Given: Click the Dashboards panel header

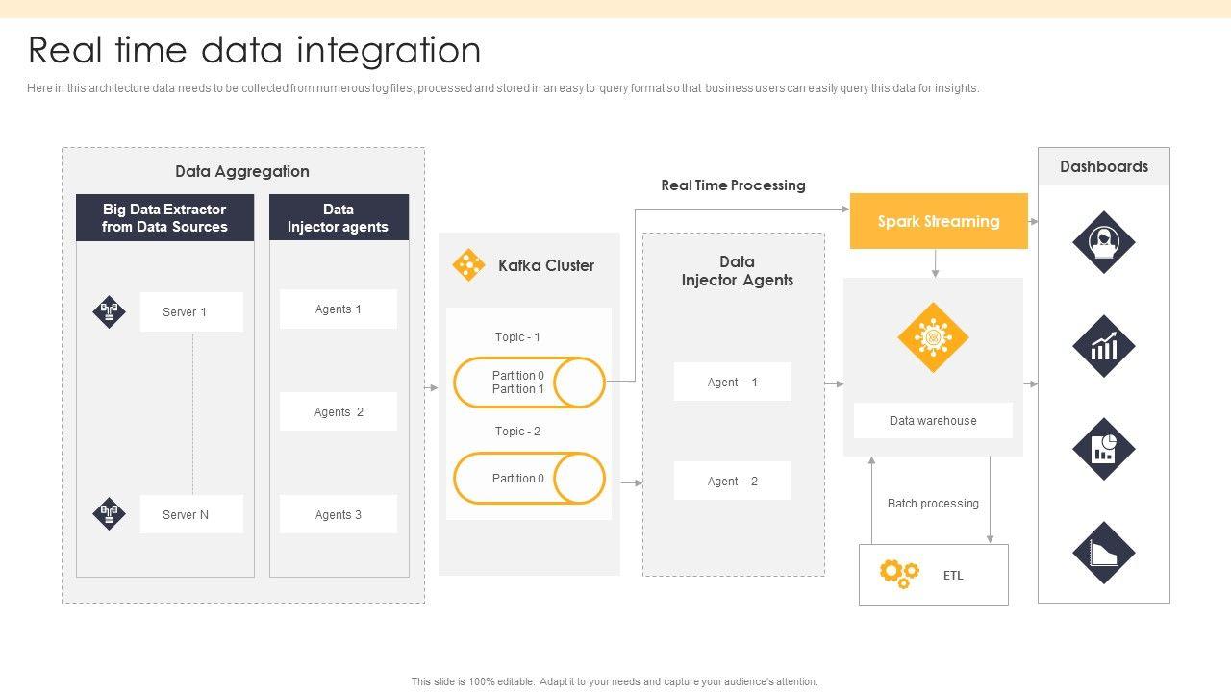Looking at the screenshot, I should coord(1104,166).
